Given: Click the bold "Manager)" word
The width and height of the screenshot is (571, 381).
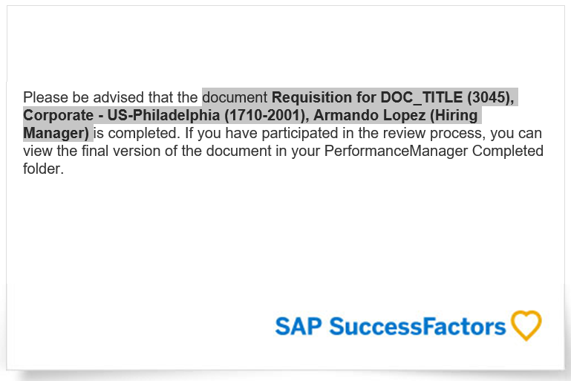Looking at the screenshot, I should (56, 133).
